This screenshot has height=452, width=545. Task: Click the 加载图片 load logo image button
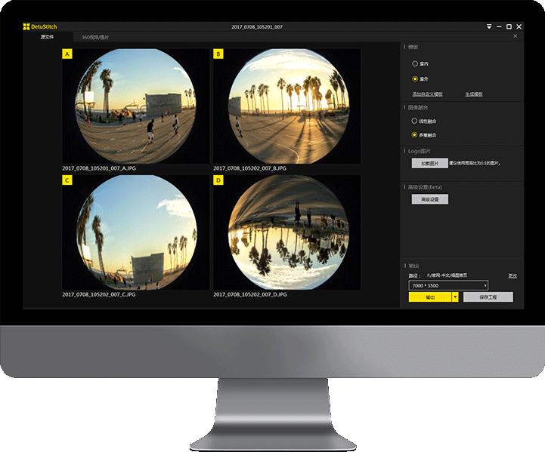pyautogui.click(x=429, y=163)
